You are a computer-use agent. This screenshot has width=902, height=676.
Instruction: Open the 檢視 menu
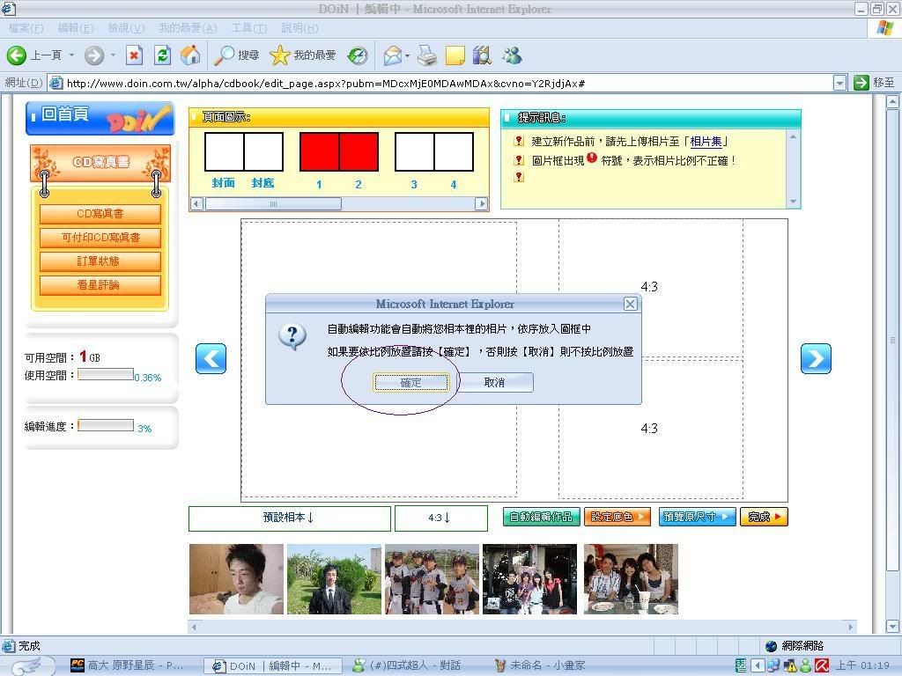click(126, 28)
